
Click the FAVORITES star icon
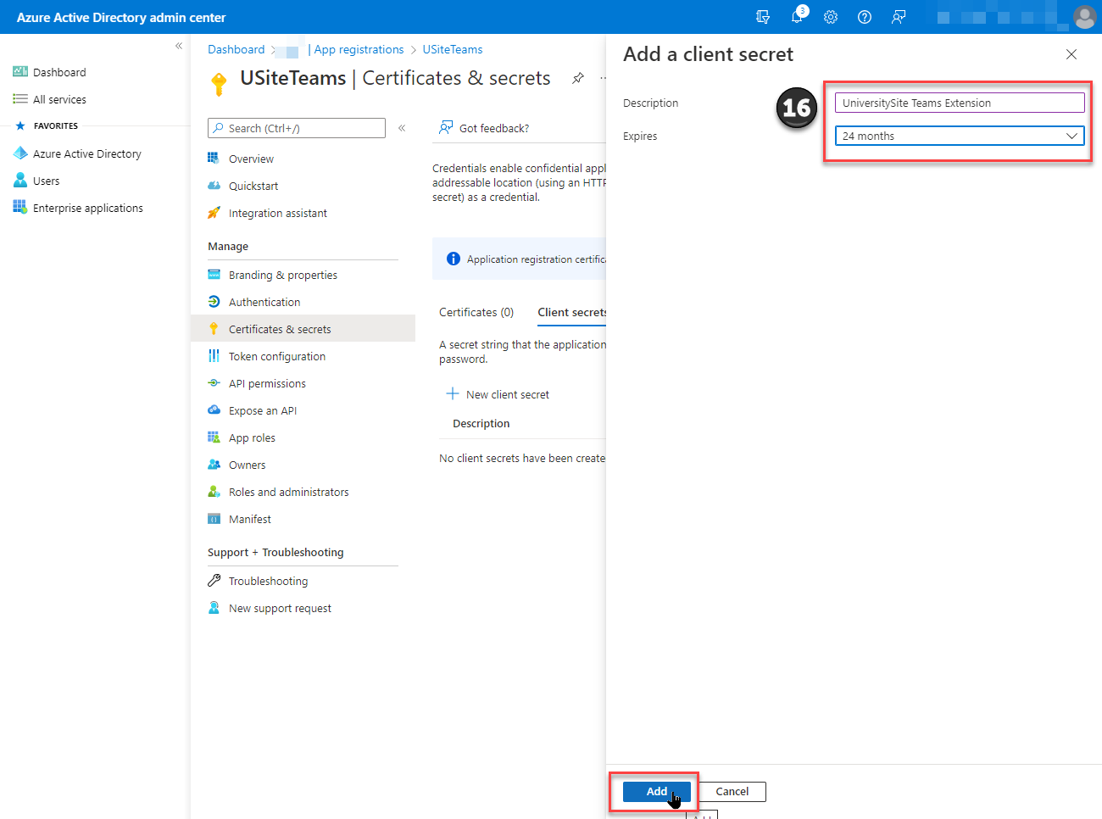[x=20, y=125]
